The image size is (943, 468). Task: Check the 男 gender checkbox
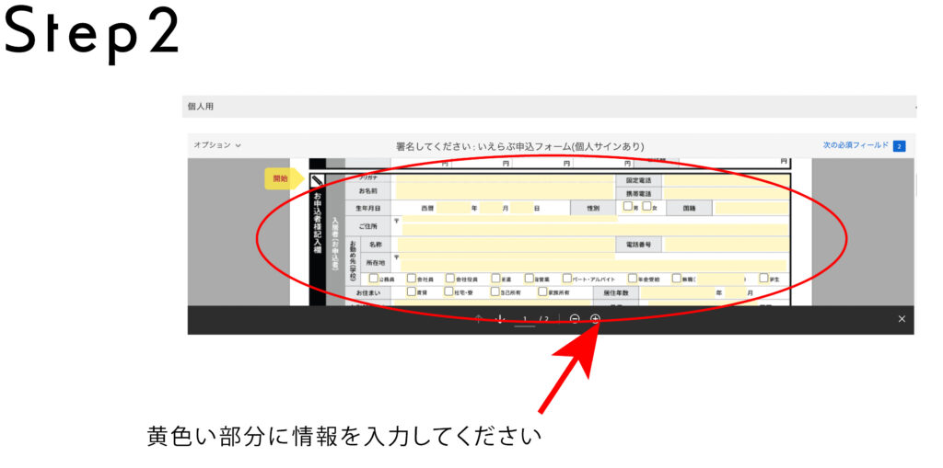tap(628, 207)
